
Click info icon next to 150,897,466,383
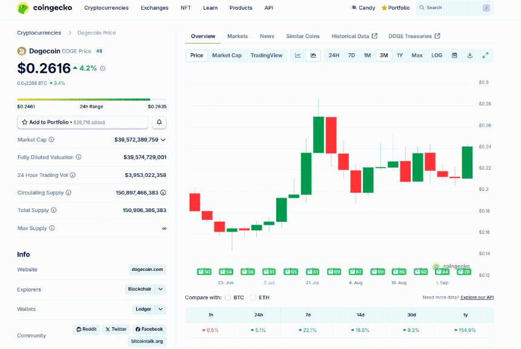click(x=163, y=193)
